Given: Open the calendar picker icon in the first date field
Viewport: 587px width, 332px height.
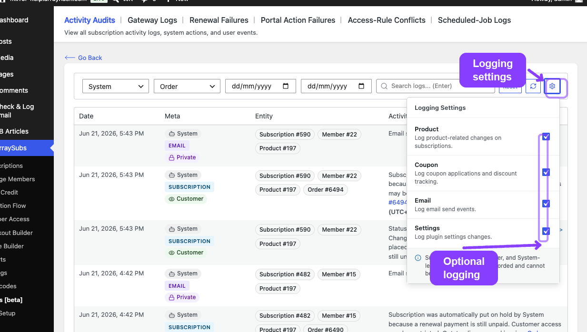Looking at the screenshot, I should (286, 86).
